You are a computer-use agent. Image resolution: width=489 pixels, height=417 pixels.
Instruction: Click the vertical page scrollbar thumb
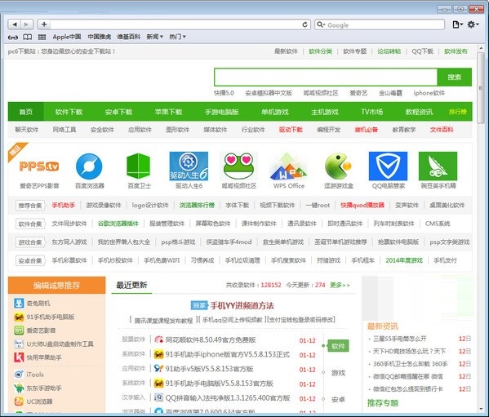click(x=481, y=87)
